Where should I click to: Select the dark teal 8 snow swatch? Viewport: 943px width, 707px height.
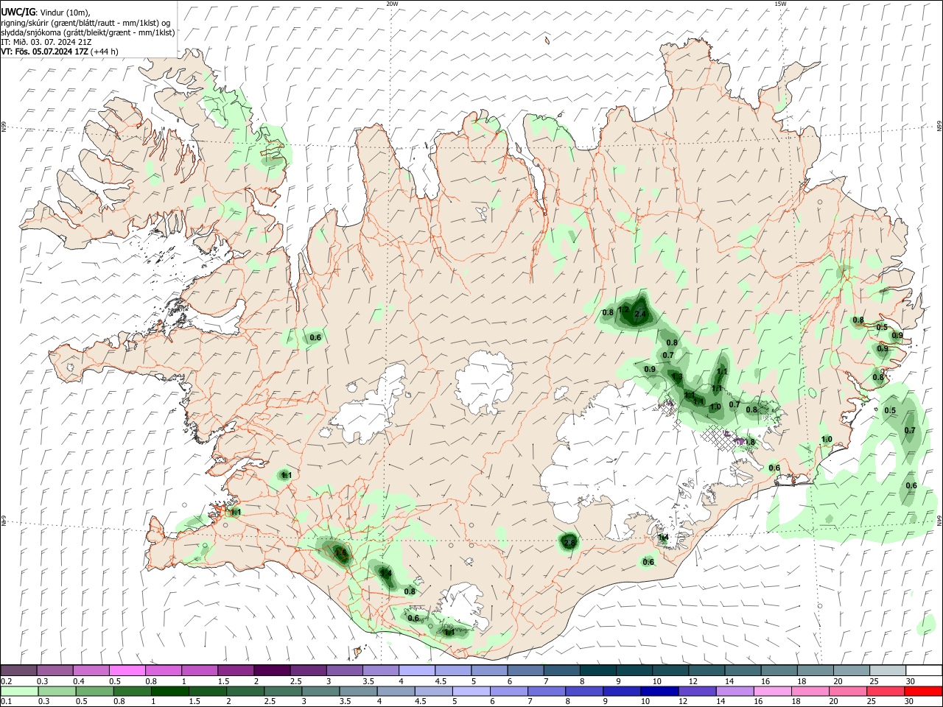tap(599, 670)
